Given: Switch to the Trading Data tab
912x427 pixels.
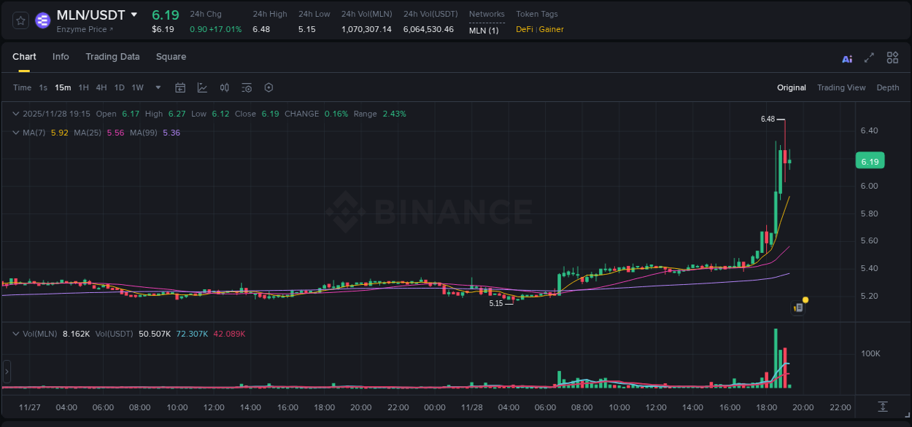Looking at the screenshot, I should click(112, 56).
